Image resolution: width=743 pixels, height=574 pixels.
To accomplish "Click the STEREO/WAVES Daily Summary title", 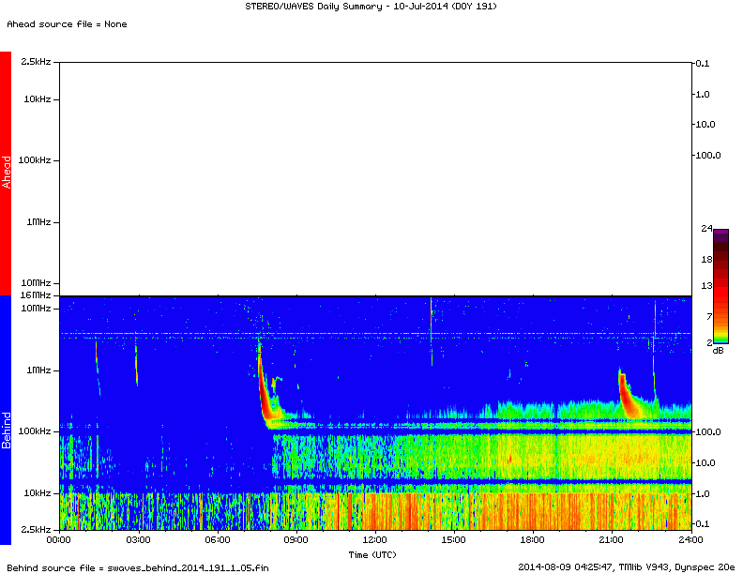I will coord(371,7).
